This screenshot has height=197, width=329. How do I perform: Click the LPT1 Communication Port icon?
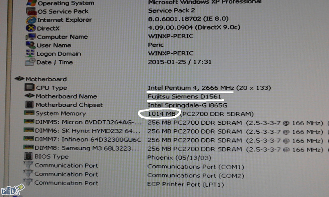tap(28, 182)
